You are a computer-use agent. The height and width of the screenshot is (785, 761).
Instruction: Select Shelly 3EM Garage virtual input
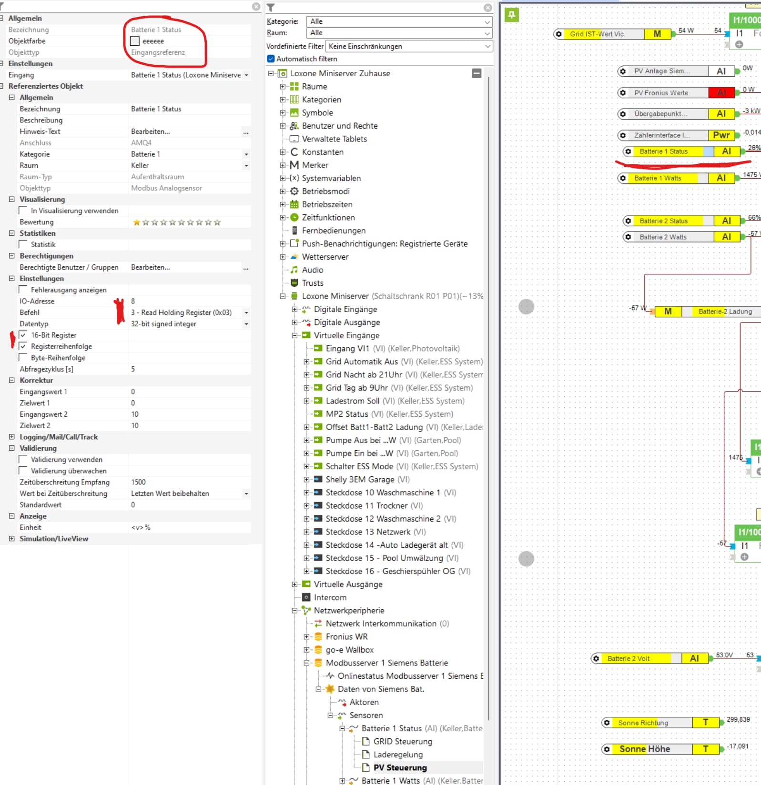tap(367, 480)
